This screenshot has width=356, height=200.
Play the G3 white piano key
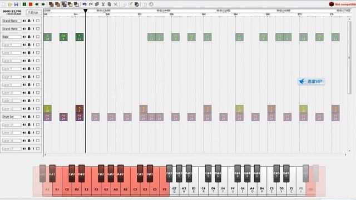click(174, 189)
